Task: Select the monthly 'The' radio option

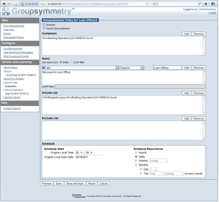Action: (x=141, y=174)
